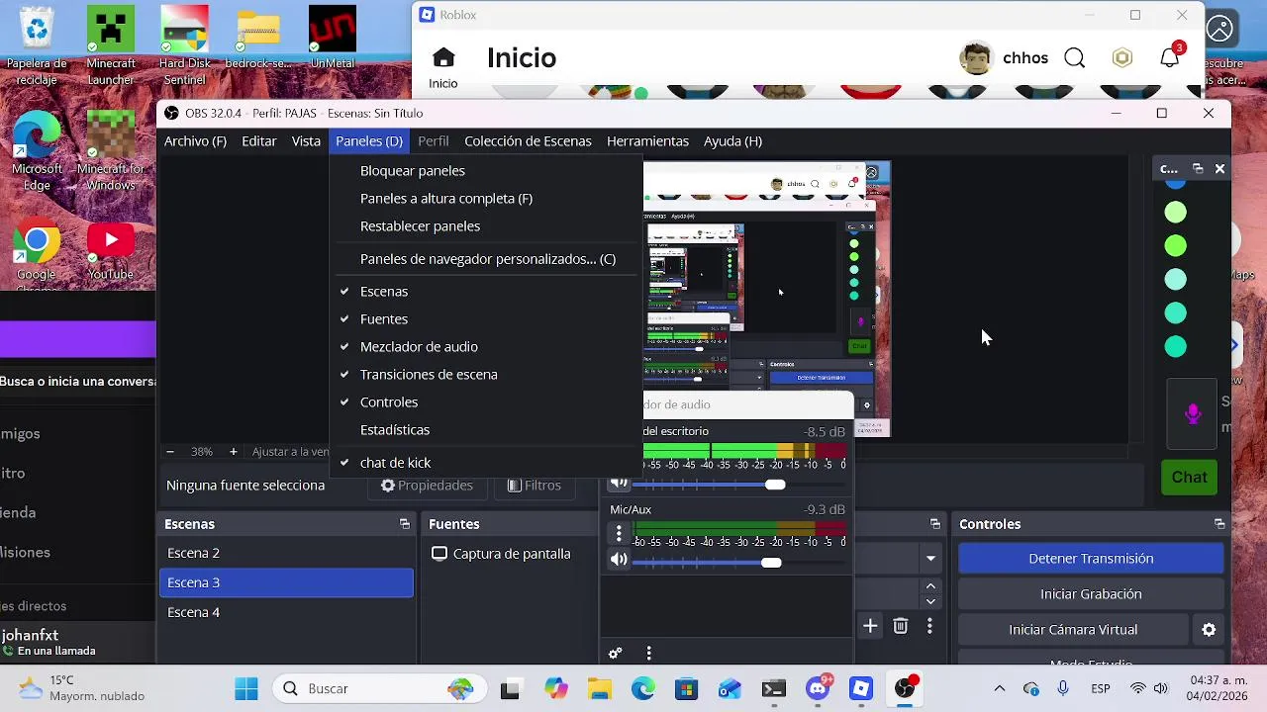
Task: Open audio mixer panel three-dot menu
Action: click(649, 653)
